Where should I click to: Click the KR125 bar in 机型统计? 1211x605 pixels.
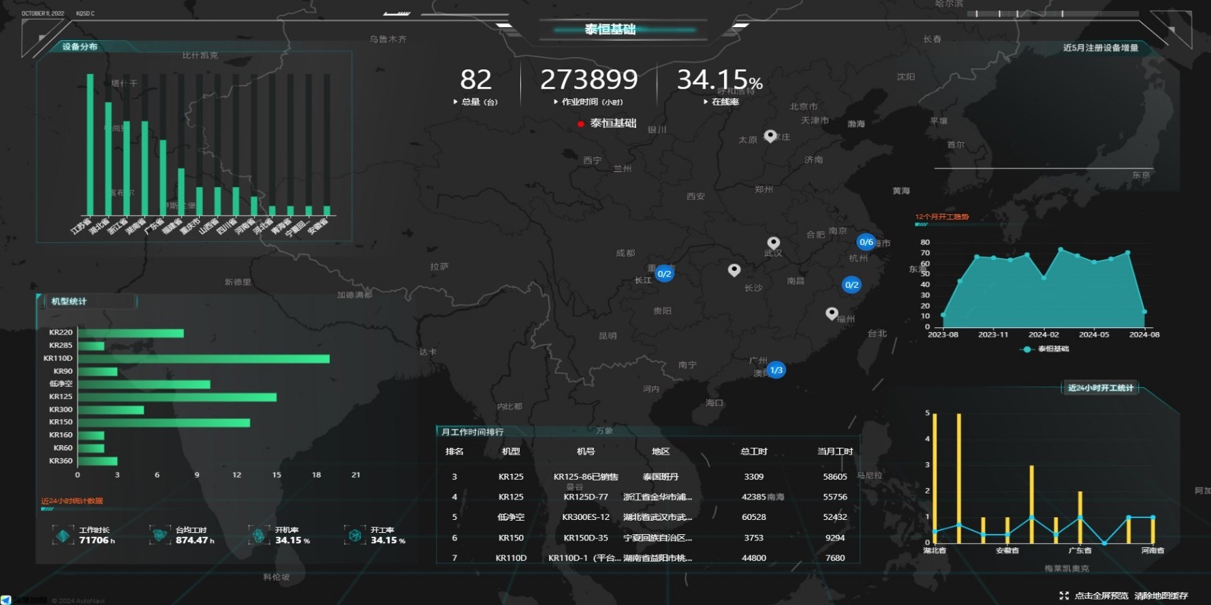coord(177,397)
